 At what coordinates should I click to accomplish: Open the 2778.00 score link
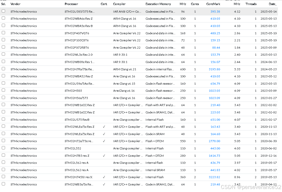pos(214,141)
